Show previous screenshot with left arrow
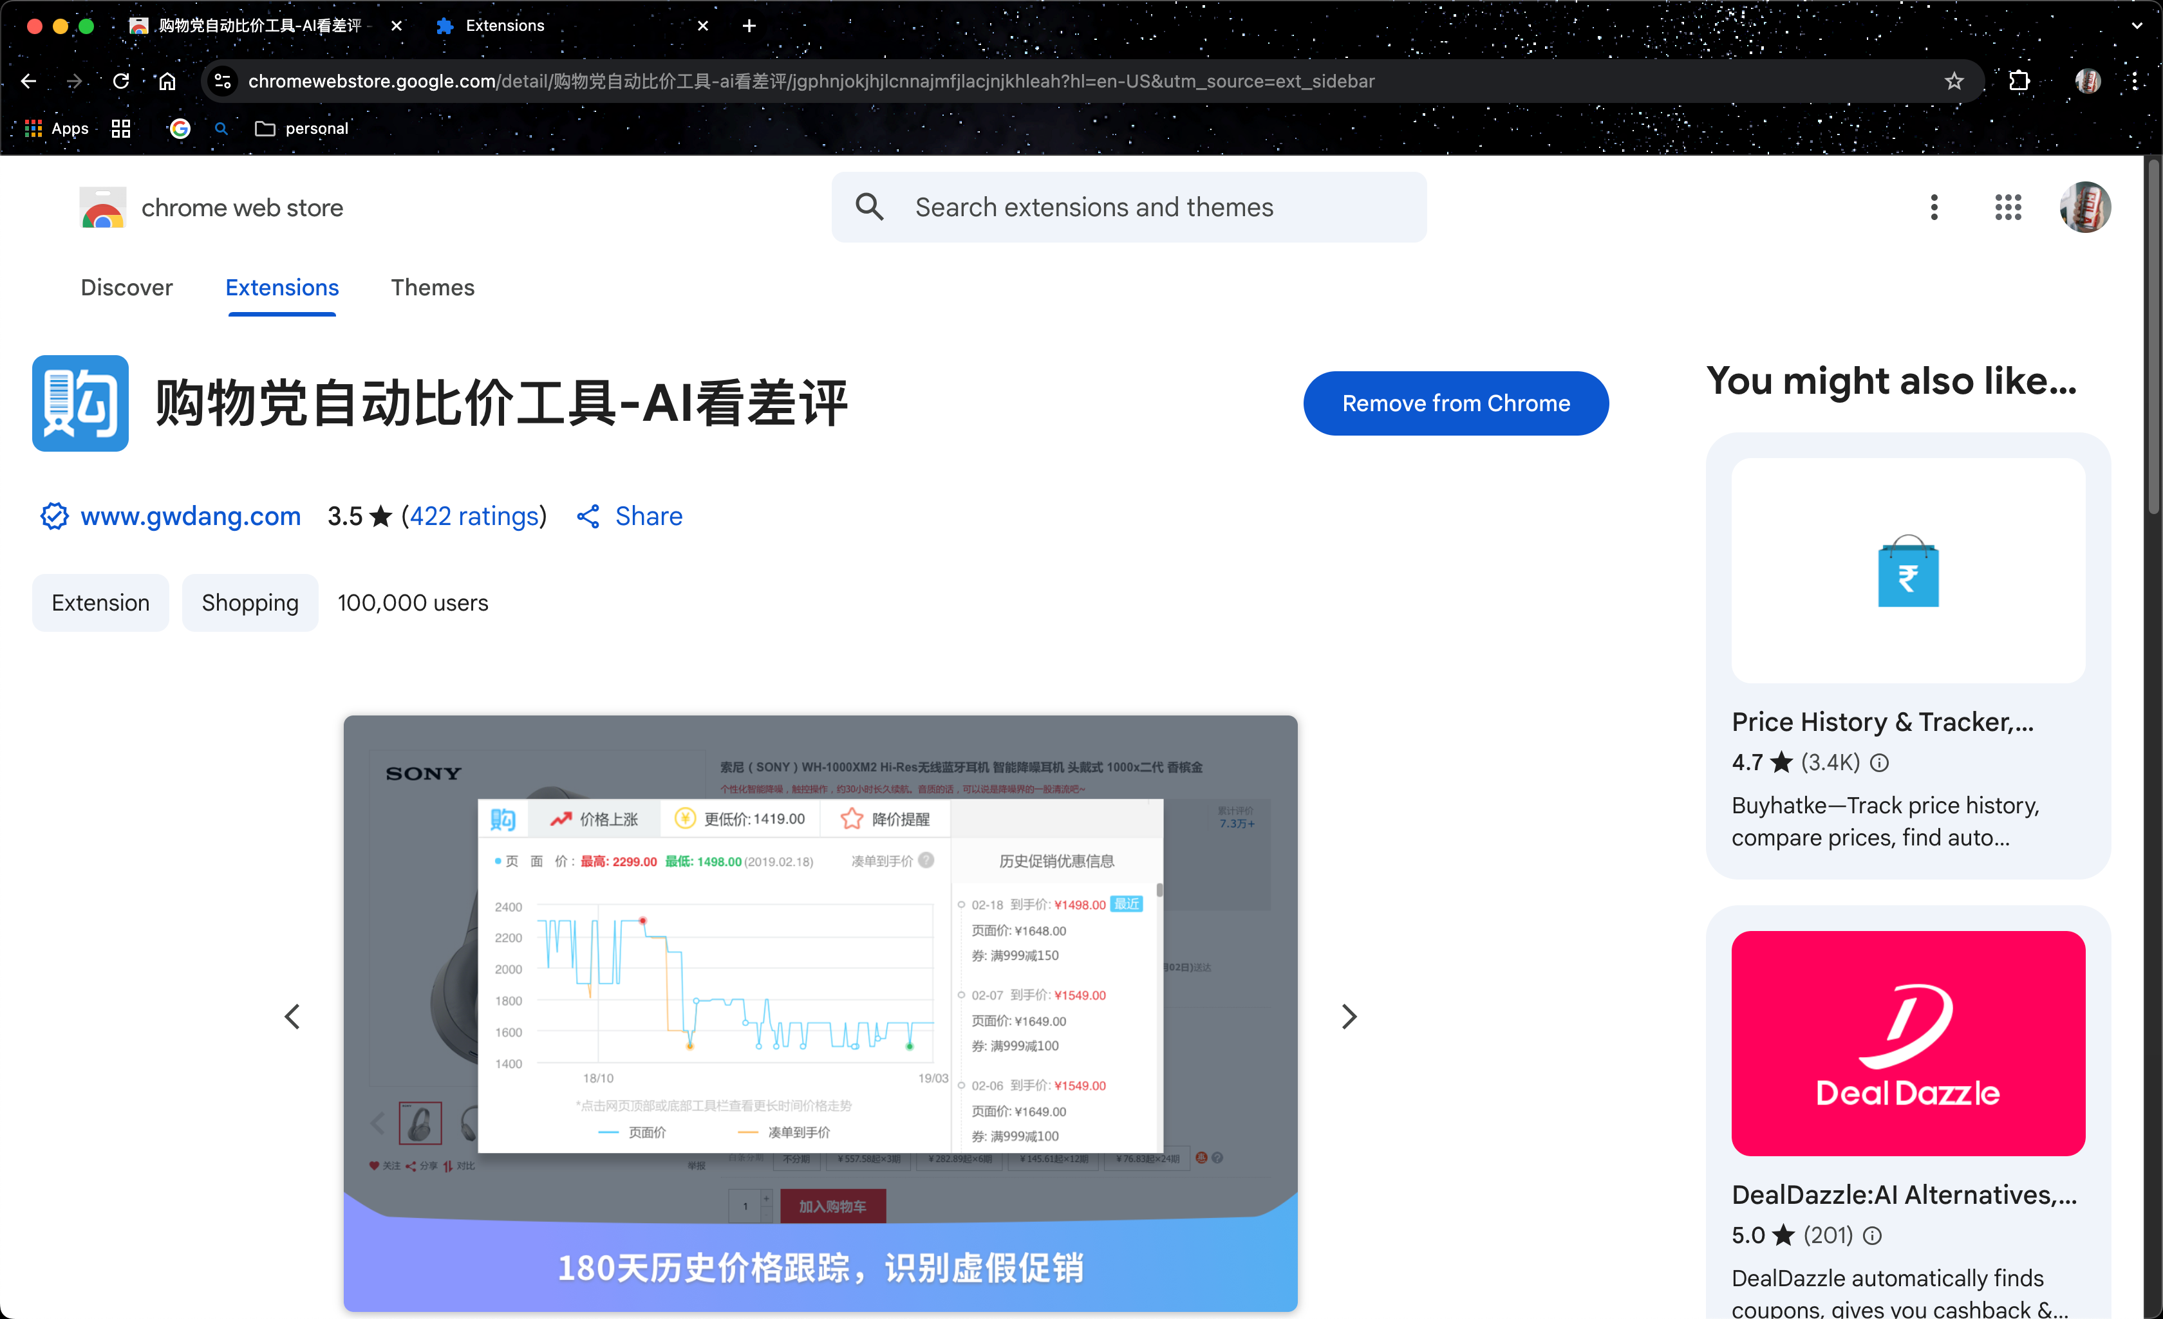 click(x=292, y=1016)
